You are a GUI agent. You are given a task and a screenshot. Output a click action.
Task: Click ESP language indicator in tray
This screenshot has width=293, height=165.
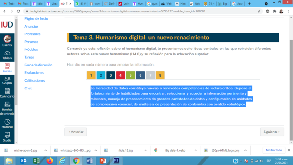269,161
